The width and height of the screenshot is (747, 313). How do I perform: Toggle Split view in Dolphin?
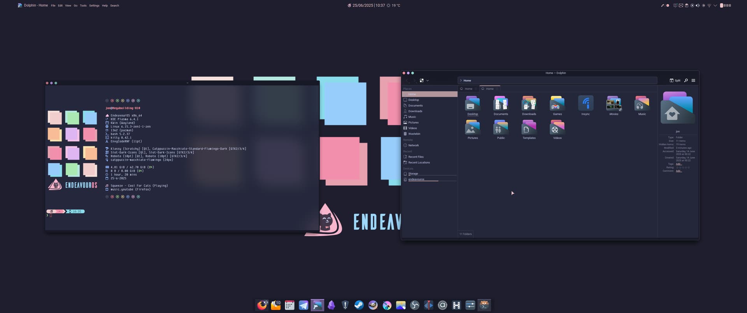pyautogui.click(x=675, y=81)
